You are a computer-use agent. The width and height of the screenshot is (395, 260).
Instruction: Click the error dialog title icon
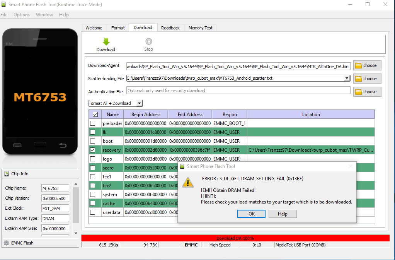click(x=182, y=166)
